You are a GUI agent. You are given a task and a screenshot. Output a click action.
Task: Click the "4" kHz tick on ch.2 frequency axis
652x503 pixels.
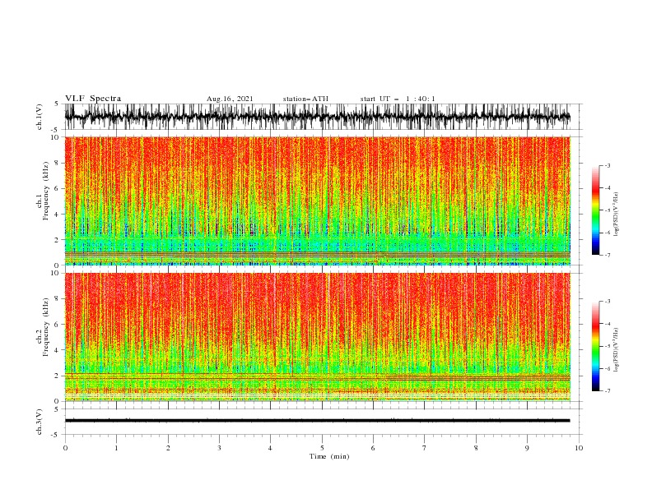(58, 350)
